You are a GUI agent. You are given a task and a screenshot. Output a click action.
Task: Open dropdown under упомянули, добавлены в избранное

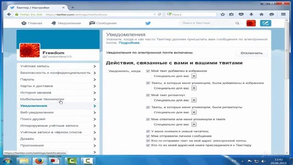tap(194, 88)
